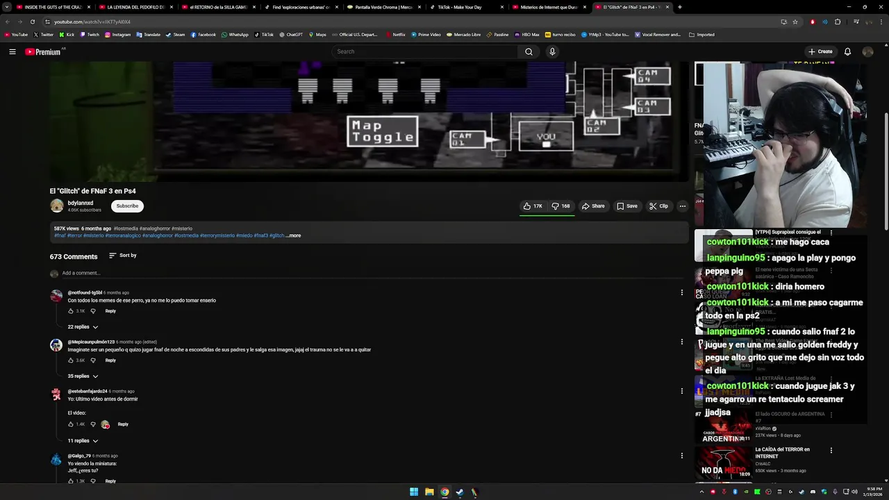Open options menu for @notfound-tg5bl comment
The image size is (889, 500).
tap(681, 292)
